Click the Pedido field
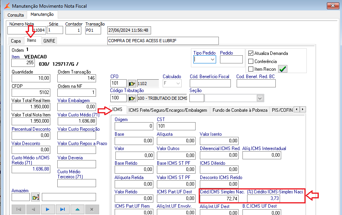Image resolution: width=342 pixels, height=215 pixels. click(231, 60)
